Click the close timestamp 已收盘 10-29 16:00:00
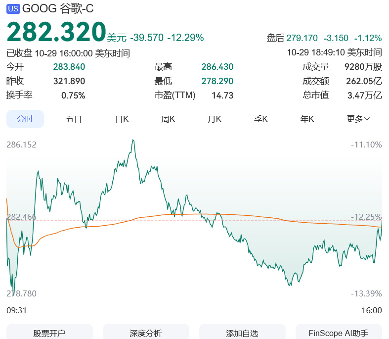The width and height of the screenshot is (389, 339). point(49,53)
